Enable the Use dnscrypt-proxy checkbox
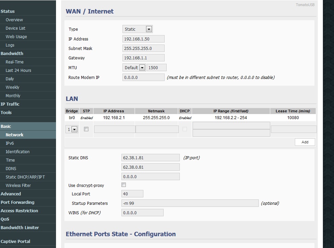This screenshot has width=334, height=248. tap(123, 185)
